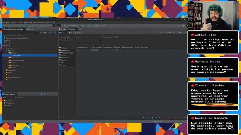Select the Scripts project folder

point(7,105)
